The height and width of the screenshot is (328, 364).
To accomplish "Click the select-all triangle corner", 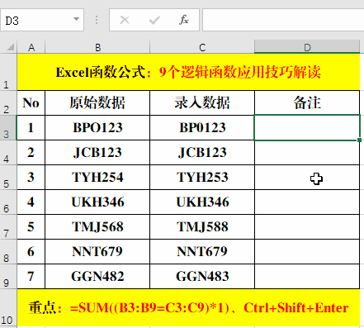I will tap(11, 47).
